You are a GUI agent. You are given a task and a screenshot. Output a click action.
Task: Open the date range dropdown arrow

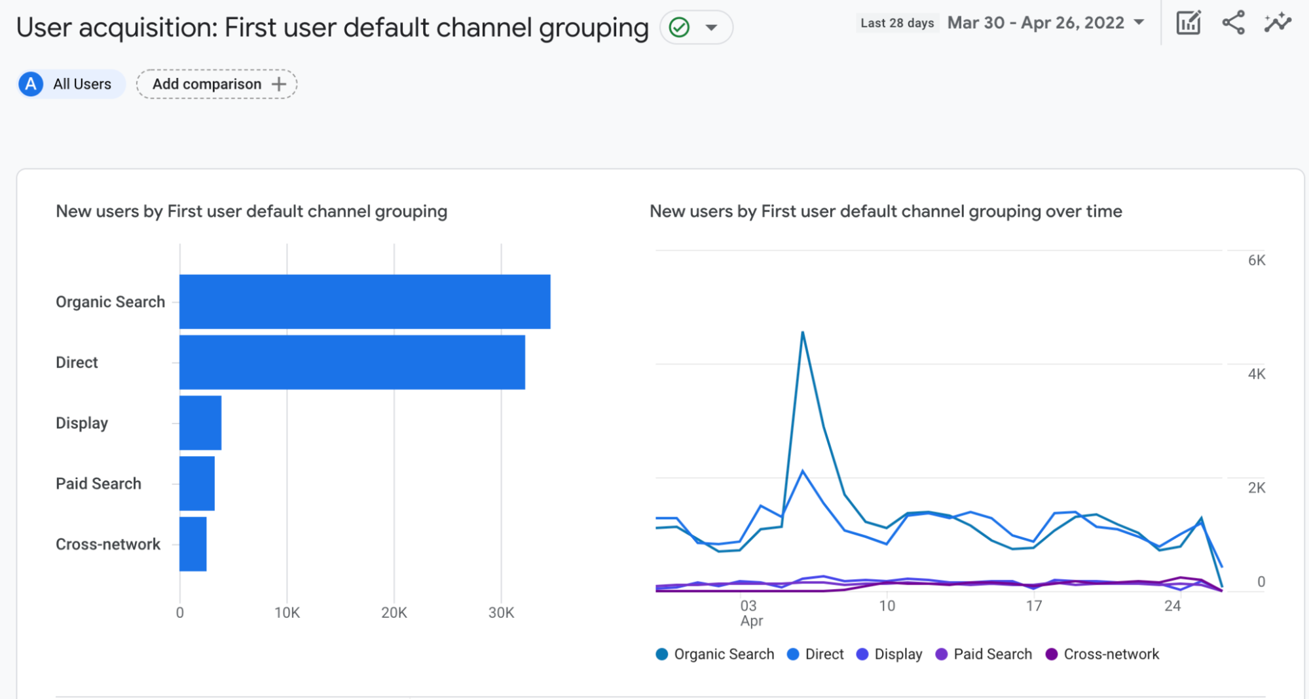[1139, 23]
